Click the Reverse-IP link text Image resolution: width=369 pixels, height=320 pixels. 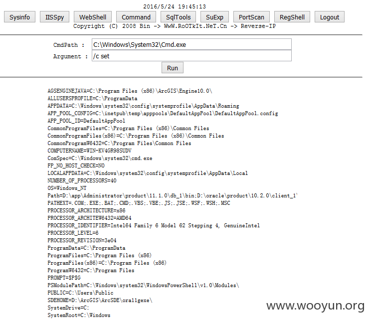coord(258,26)
